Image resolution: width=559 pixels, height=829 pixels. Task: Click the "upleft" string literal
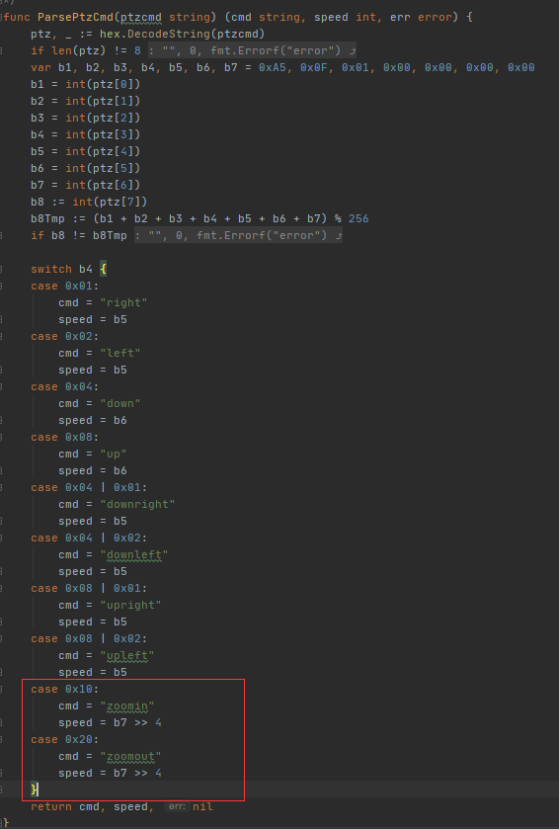point(127,655)
